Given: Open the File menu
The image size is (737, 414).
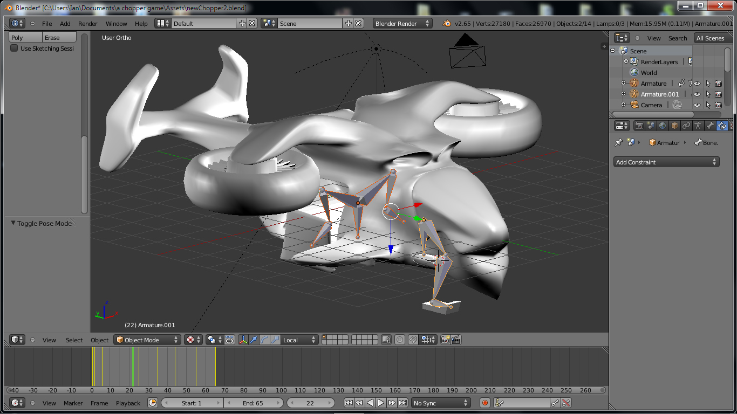Looking at the screenshot, I should pos(47,24).
